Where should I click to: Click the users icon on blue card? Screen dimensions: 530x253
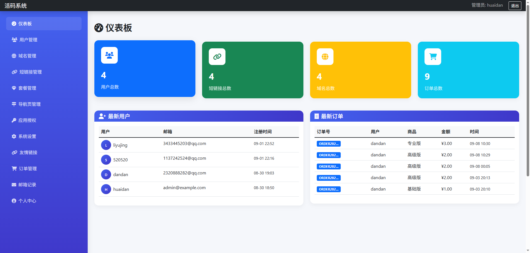point(109,55)
